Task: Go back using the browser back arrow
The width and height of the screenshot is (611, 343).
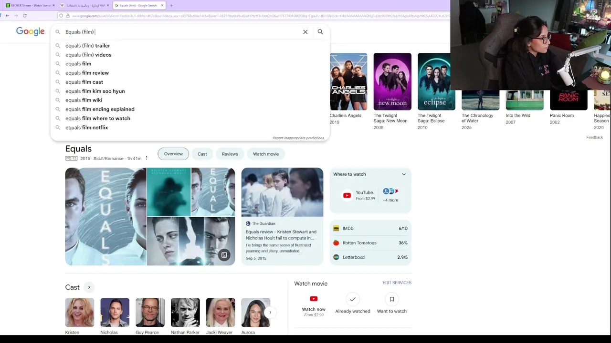Action: (x=7, y=16)
